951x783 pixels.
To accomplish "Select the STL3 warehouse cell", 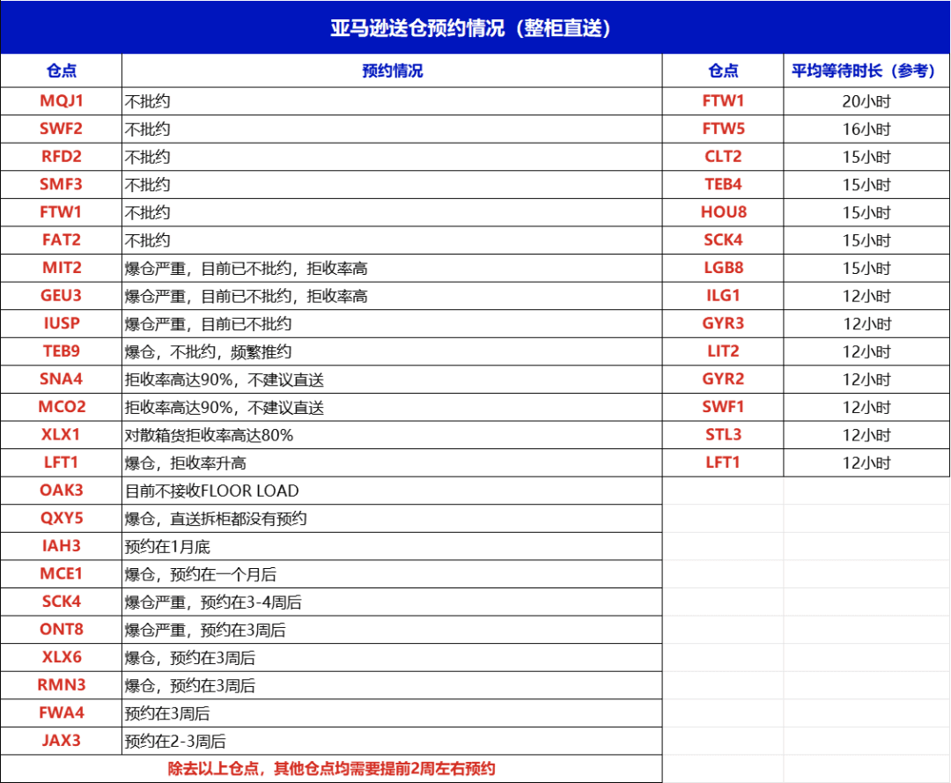I will [x=723, y=434].
